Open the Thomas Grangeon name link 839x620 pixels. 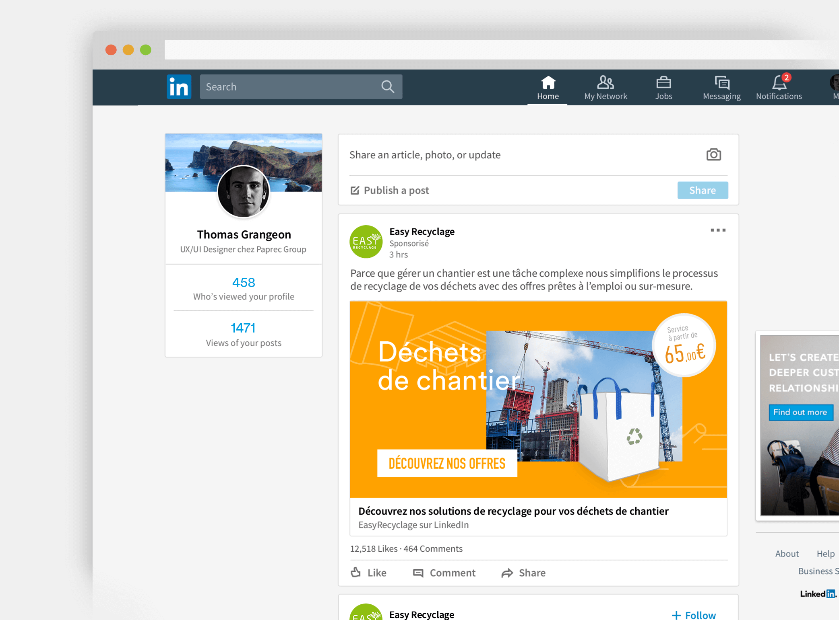tap(244, 234)
